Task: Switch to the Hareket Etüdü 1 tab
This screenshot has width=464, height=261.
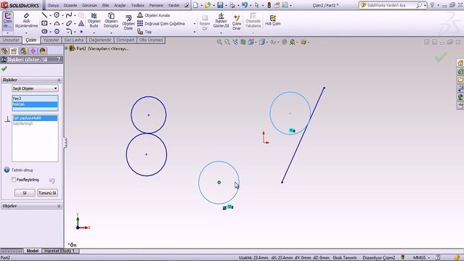Action: [x=60, y=251]
